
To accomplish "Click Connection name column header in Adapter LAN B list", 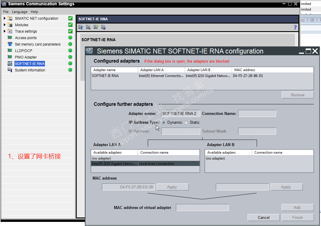I will coord(283,153).
